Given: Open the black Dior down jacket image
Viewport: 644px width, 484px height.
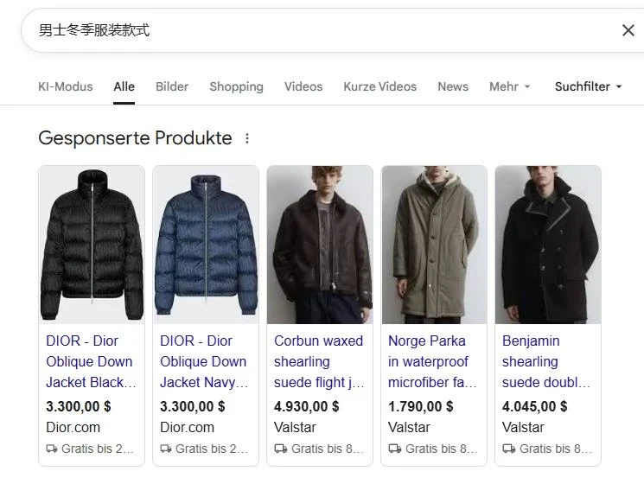Looking at the screenshot, I should pyautogui.click(x=92, y=245).
